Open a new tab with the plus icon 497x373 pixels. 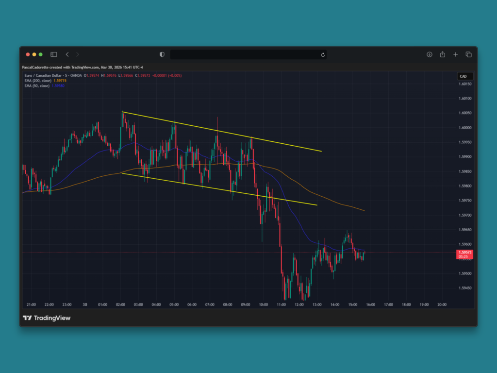455,55
